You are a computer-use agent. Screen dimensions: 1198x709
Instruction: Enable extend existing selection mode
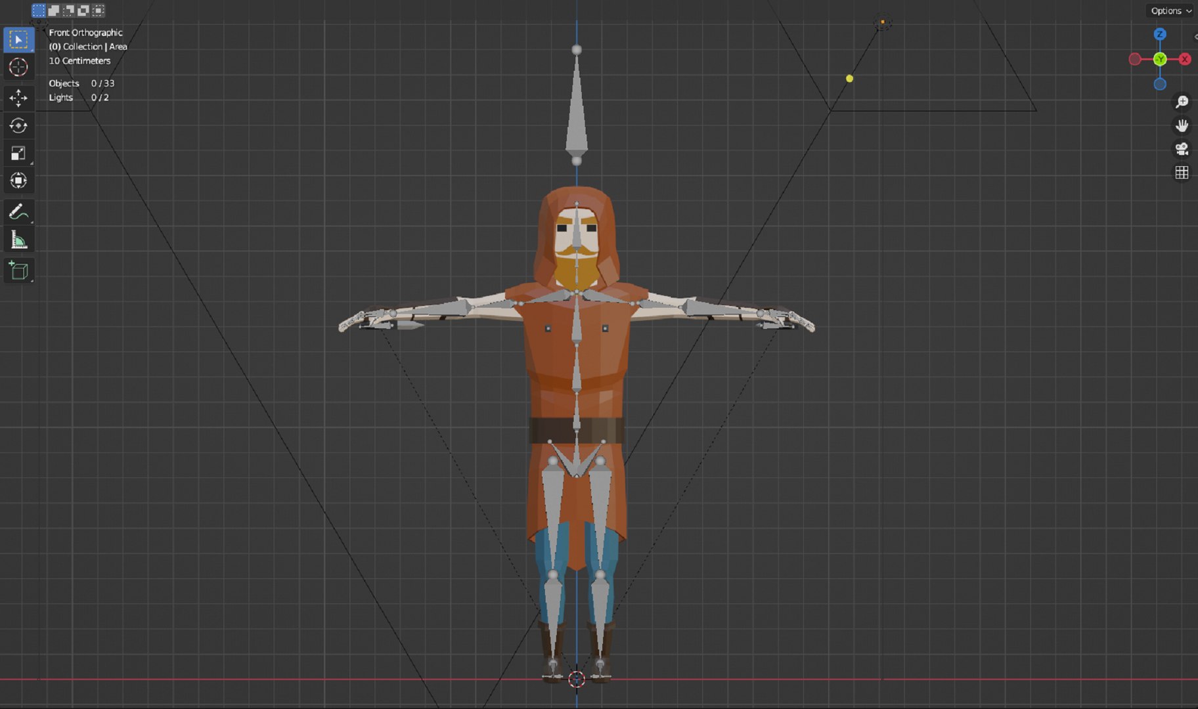point(54,11)
